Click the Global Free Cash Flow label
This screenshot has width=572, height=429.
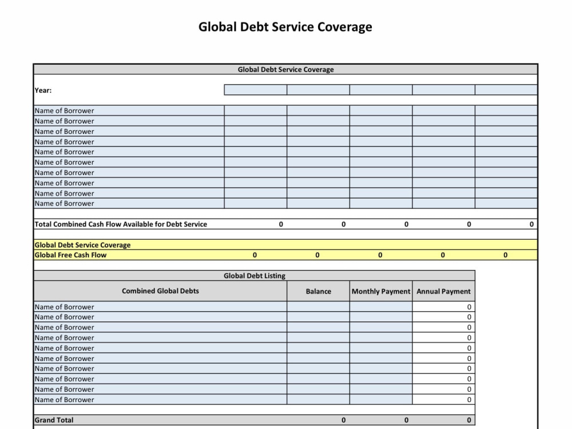(70, 255)
